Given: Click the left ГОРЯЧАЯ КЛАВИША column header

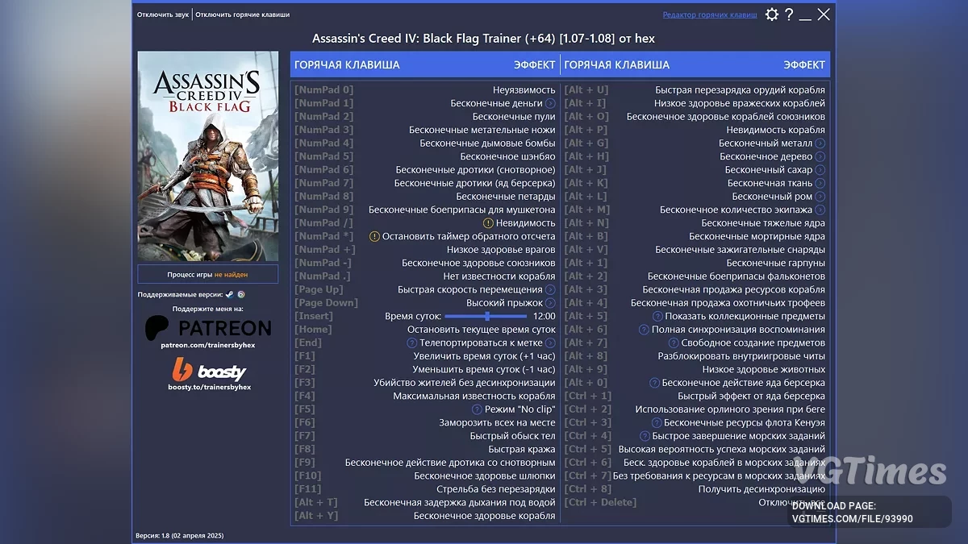Looking at the screenshot, I should 347,64.
